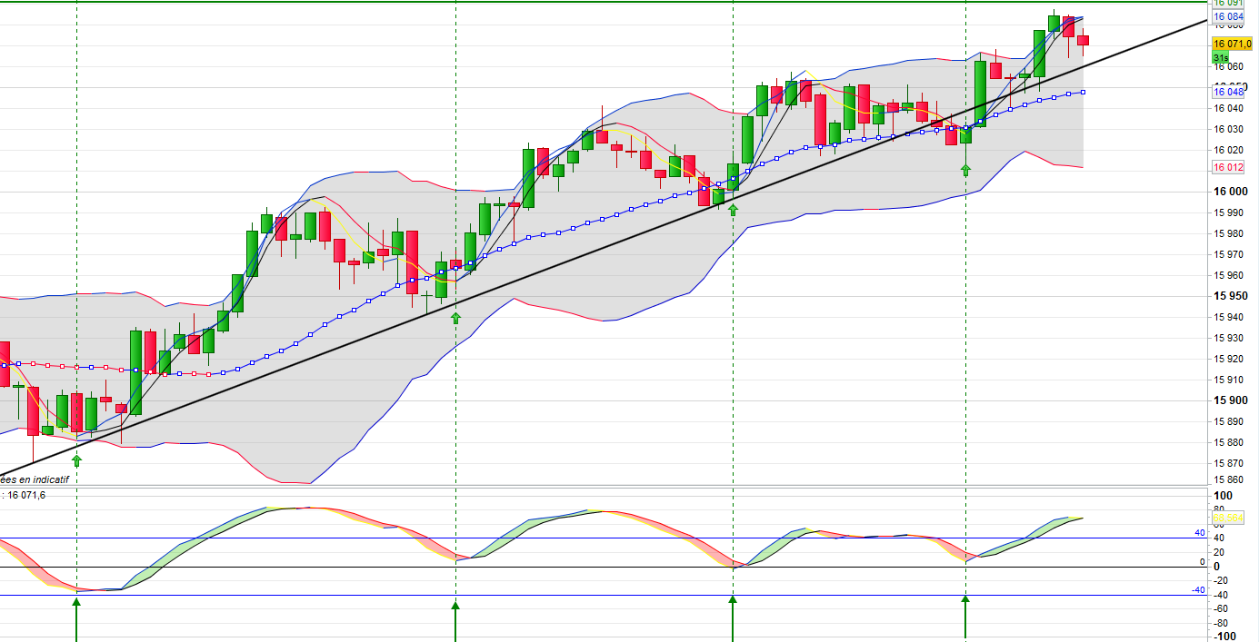This screenshot has width=1259, height=642.
Task: Click the green boxed price label 16 091
Action: pyautogui.click(x=1229, y=3)
